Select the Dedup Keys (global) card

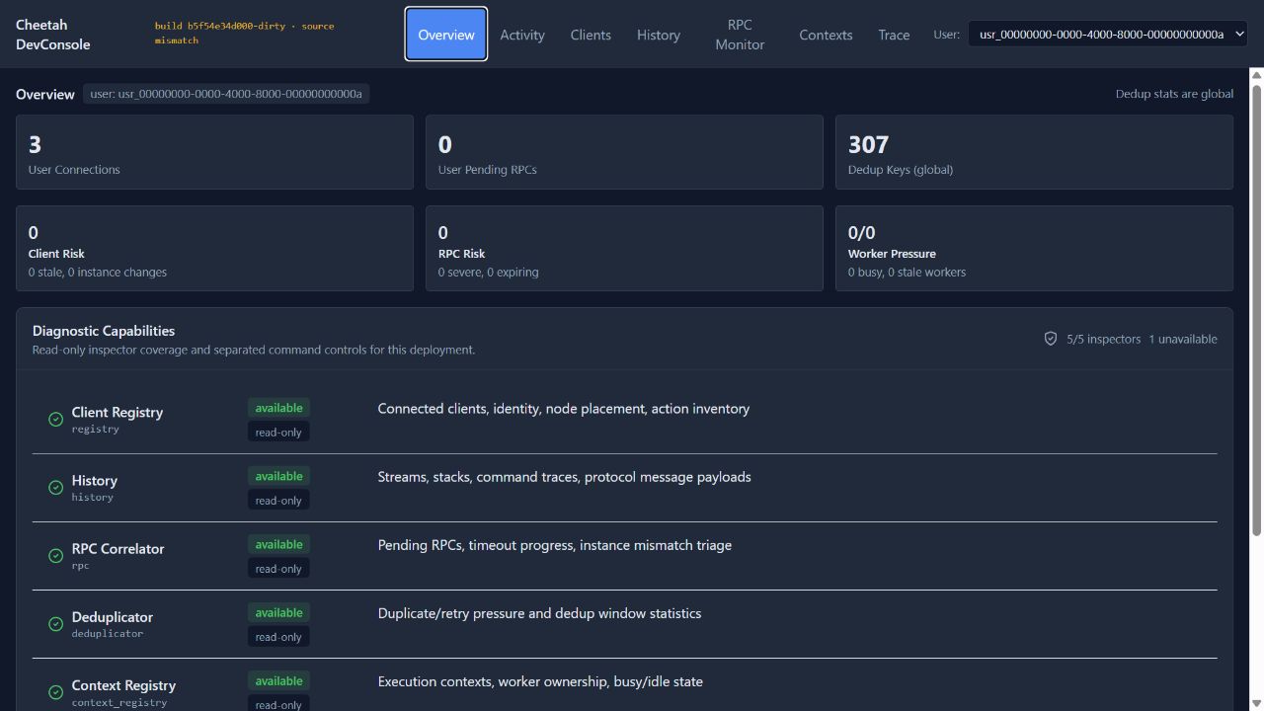(x=1034, y=152)
